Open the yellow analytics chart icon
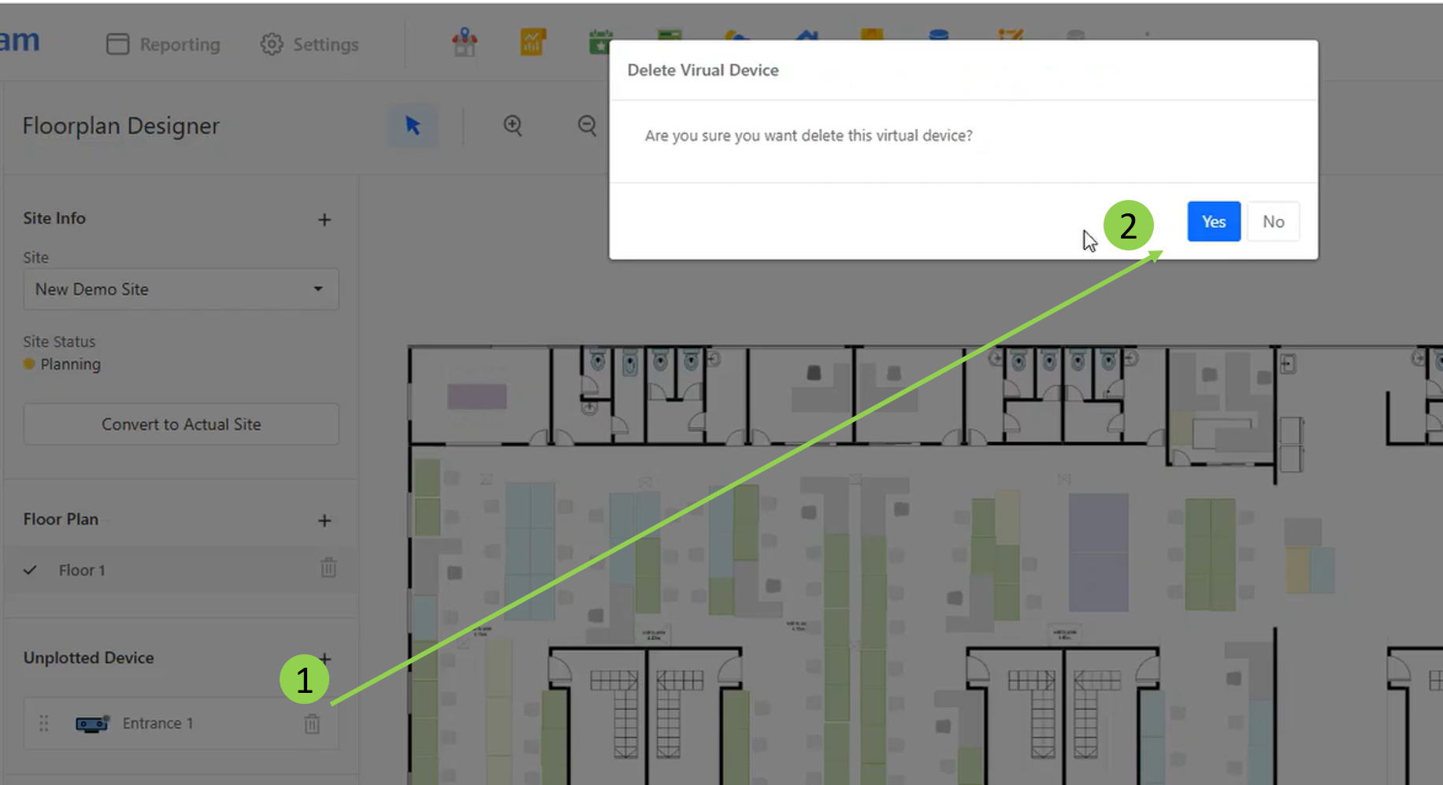The height and width of the screenshot is (785, 1443). click(533, 43)
